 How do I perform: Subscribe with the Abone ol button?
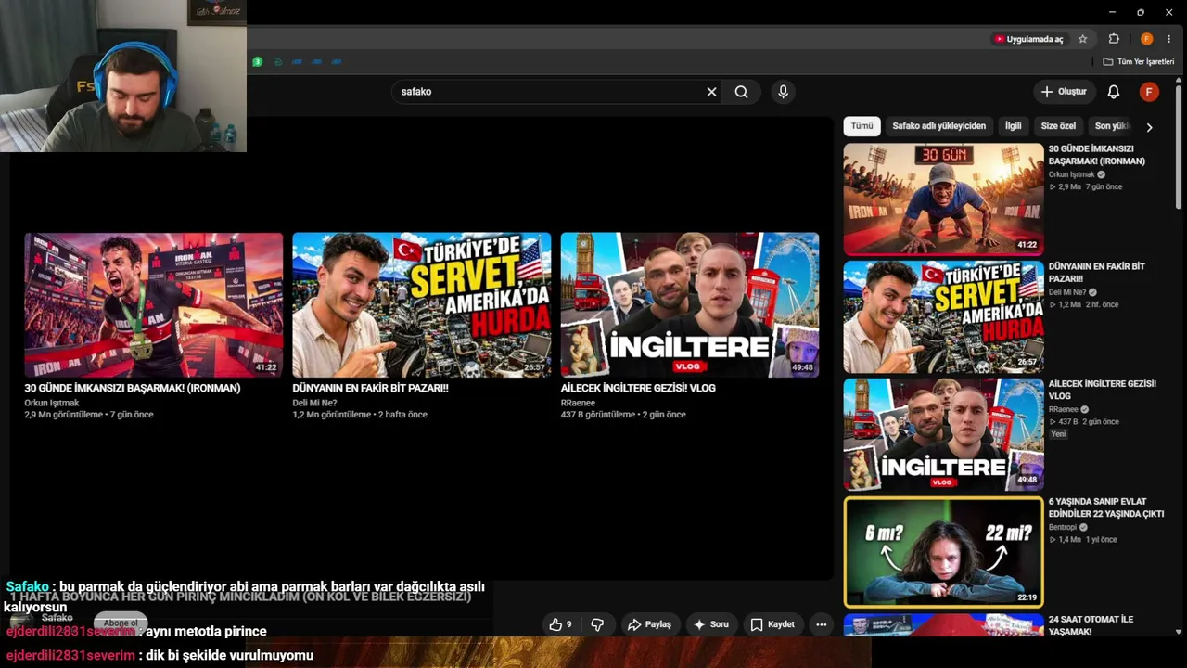point(121,623)
